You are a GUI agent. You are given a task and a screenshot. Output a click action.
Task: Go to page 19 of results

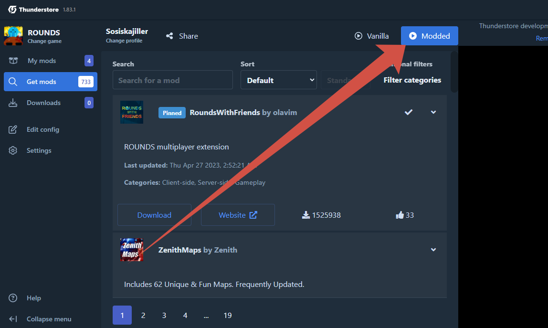coord(228,315)
